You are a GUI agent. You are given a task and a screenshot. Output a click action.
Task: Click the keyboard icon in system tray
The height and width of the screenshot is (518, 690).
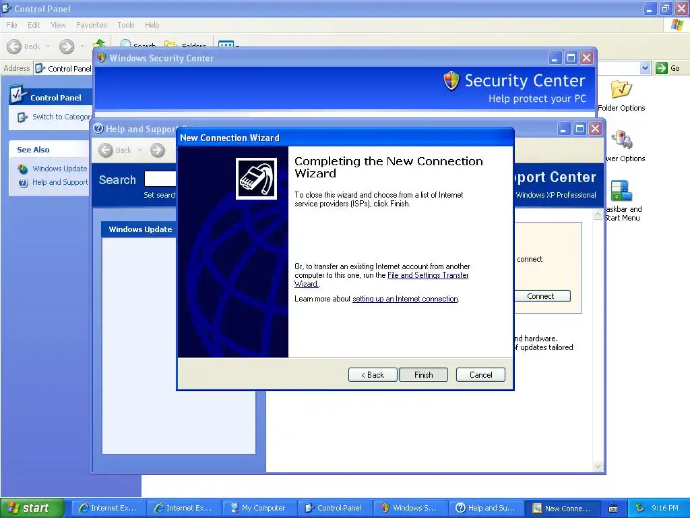613,509
